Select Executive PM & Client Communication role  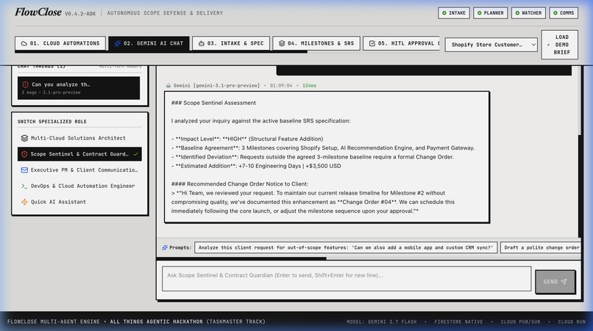point(79,170)
